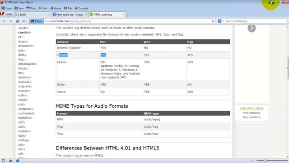
Task: Open the <audio> tag reference link
Action: tap(24, 32)
